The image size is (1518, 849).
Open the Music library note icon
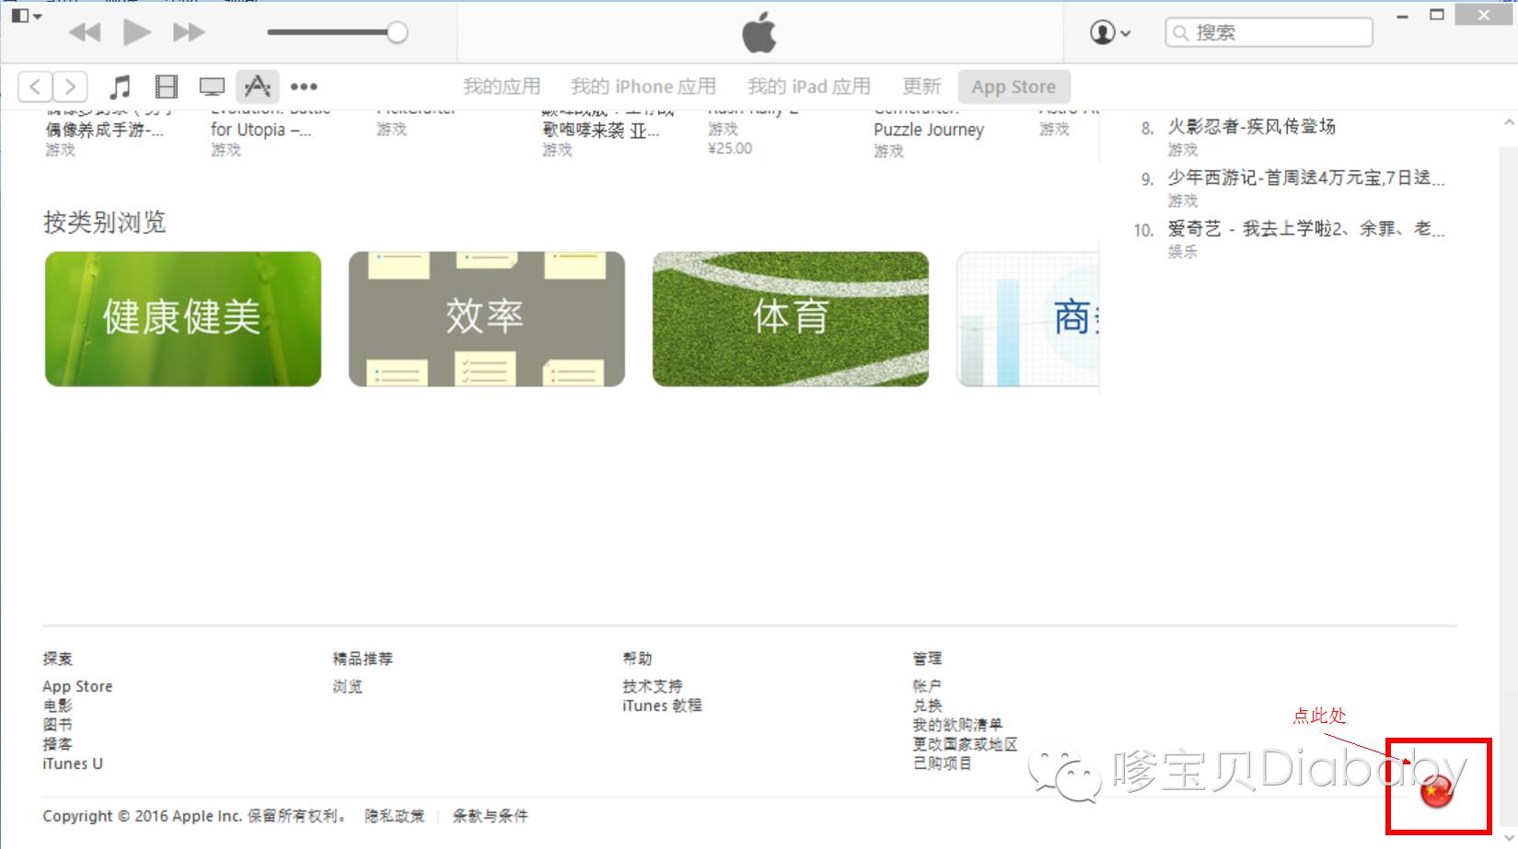click(120, 86)
